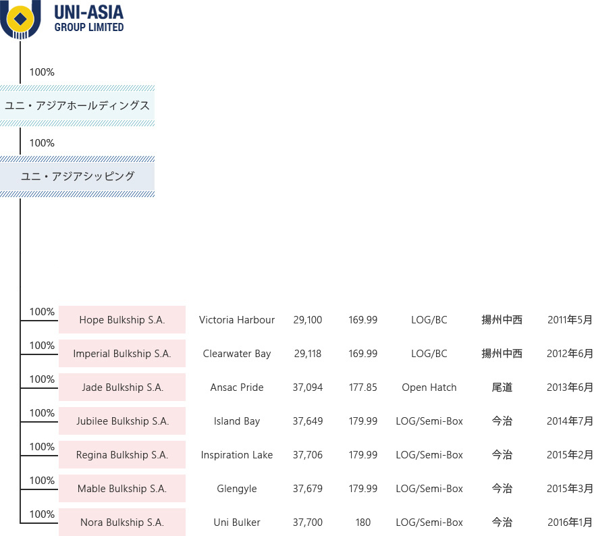Click 揚州中西 in Clearwater Bay row
594x536 pixels.
pyautogui.click(x=502, y=354)
